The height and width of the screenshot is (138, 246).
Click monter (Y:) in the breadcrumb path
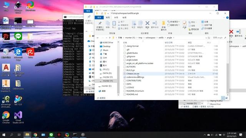click(x=130, y=38)
